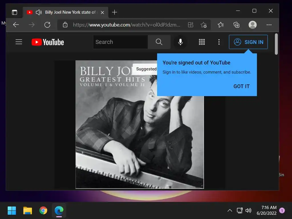Open File Explorer from taskbar
The height and width of the screenshot is (219, 292).
[x=28, y=210]
